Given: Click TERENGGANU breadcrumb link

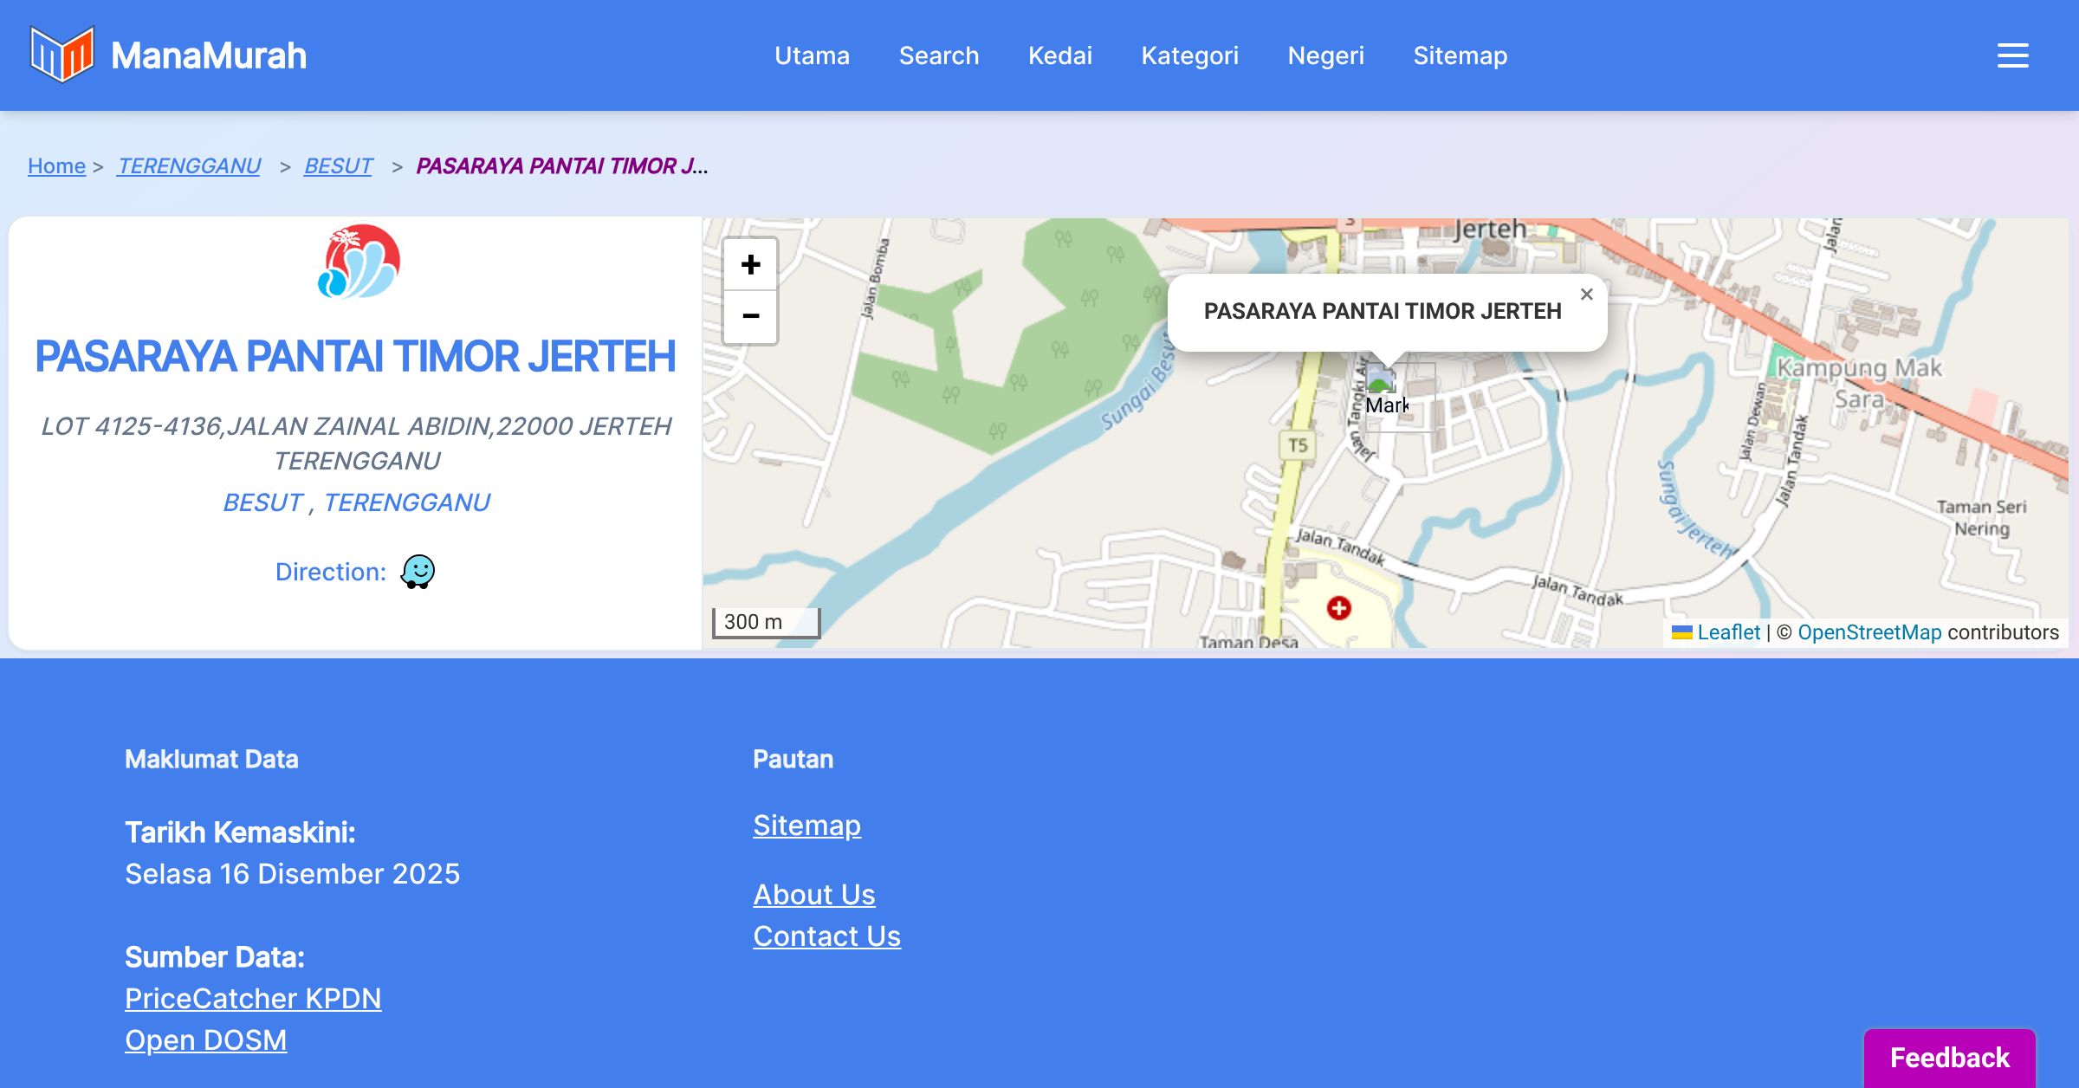Looking at the screenshot, I should 189,165.
